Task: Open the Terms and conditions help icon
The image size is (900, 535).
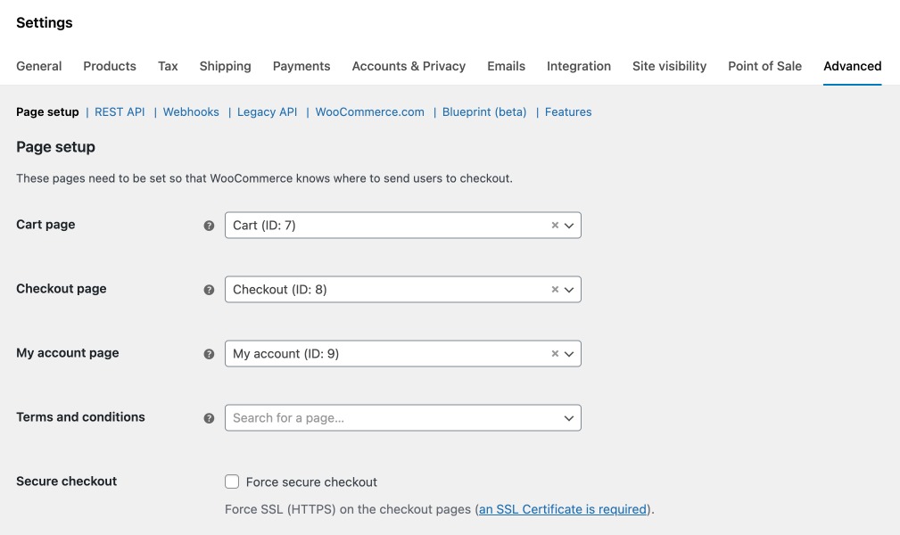Action: [209, 417]
